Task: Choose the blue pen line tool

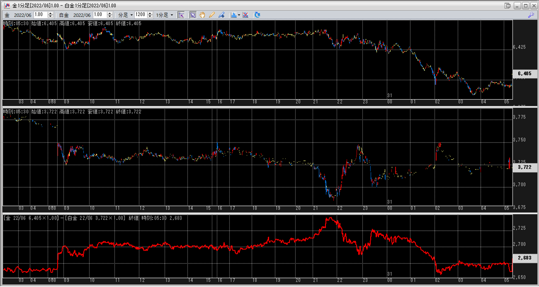Action: click(221, 14)
